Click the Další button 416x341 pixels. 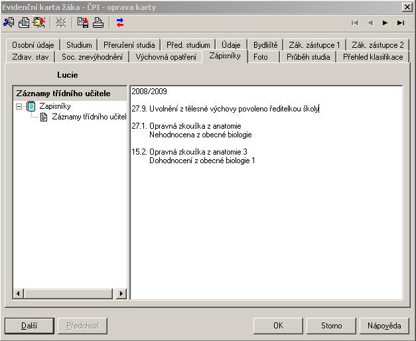point(29,326)
